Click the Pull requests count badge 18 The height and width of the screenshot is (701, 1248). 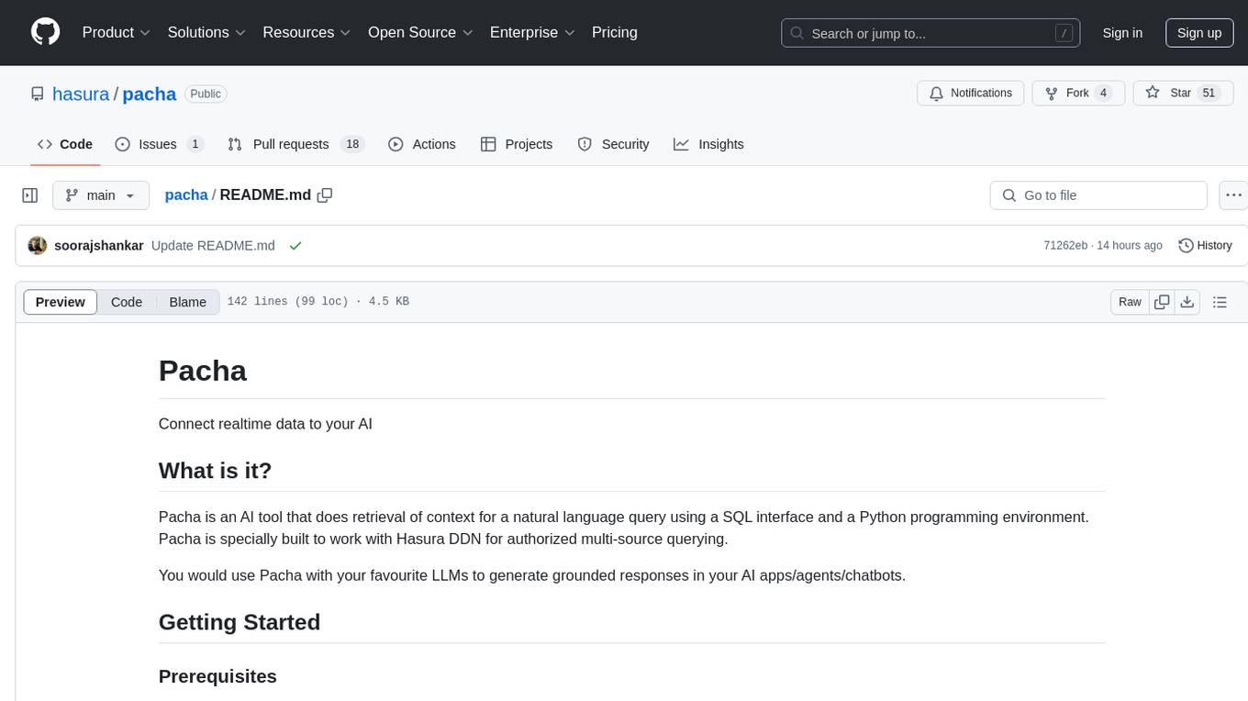pyautogui.click(x=352, y=144)
